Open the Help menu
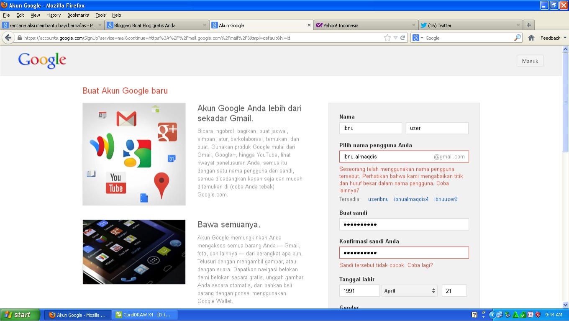The height and width of the screenshot is (321, 569). (116, 15)
